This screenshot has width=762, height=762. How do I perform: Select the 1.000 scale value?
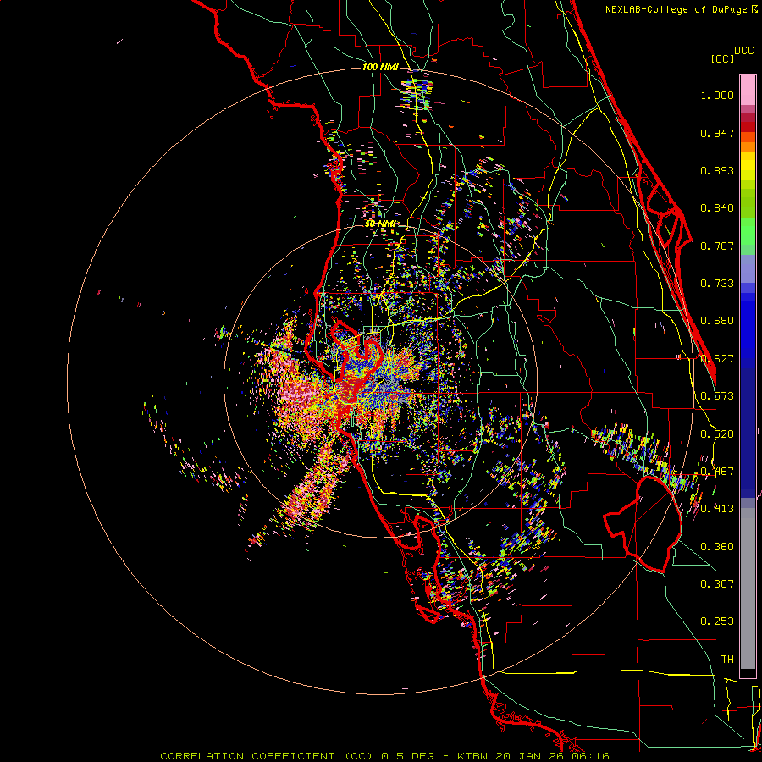pyautogui.click(x=717, y=95)
